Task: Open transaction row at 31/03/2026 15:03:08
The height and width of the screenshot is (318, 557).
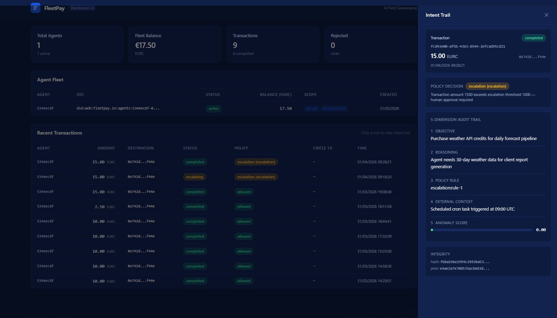Action: [223, 251]
